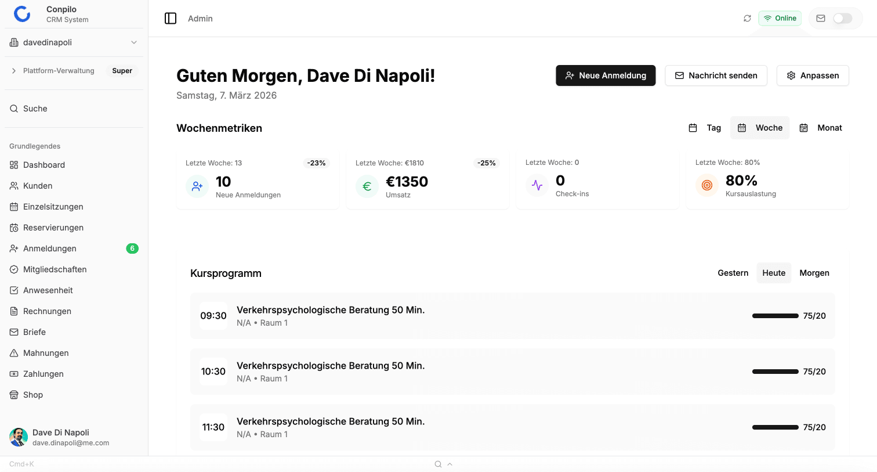Image resolution: width=877 pixels, height=472 pixels.
Task: Toggle the switch next to mail icon
Action: (842, 19)
